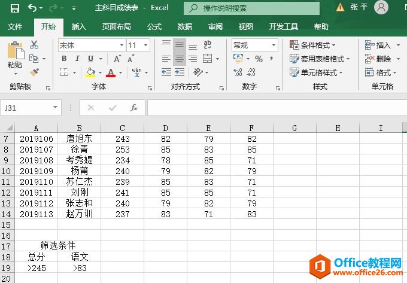Click Align Right icon
The image size is (407, 283).
point(193,59)
